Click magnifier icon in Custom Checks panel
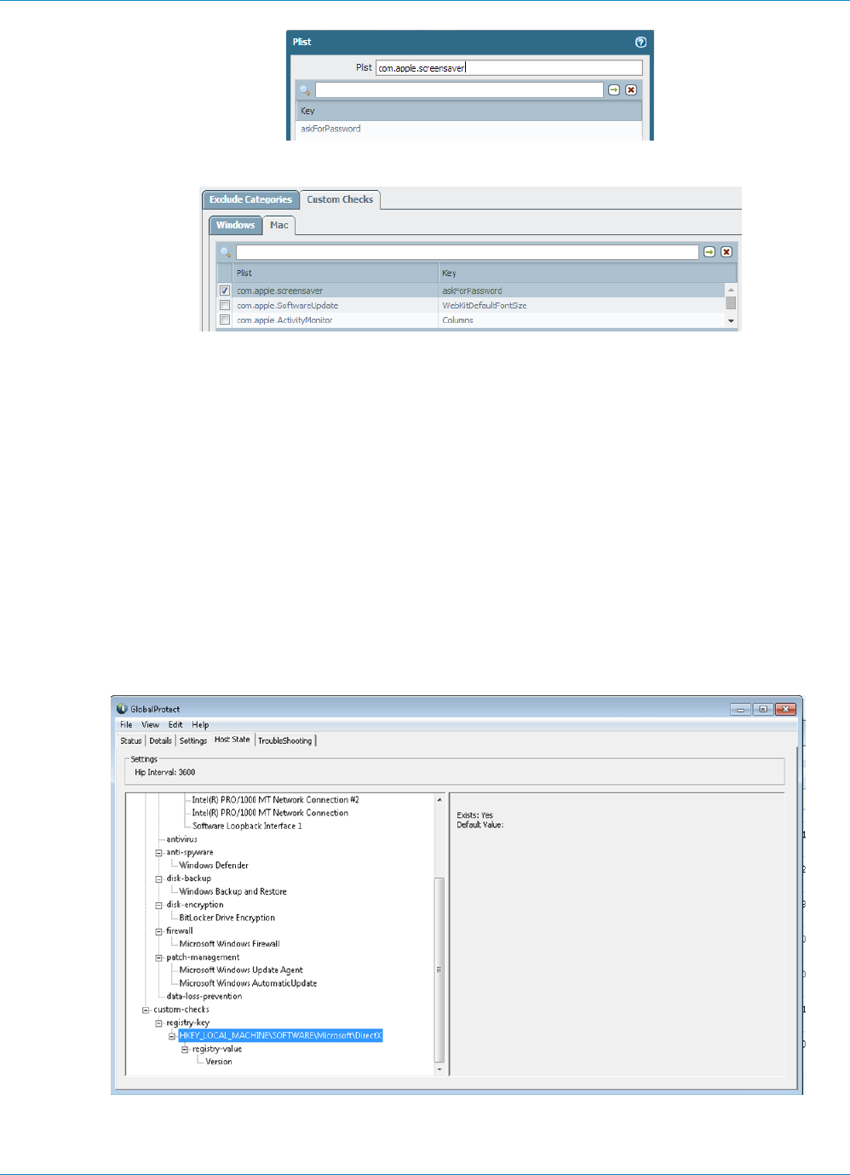 click(226, 252)
